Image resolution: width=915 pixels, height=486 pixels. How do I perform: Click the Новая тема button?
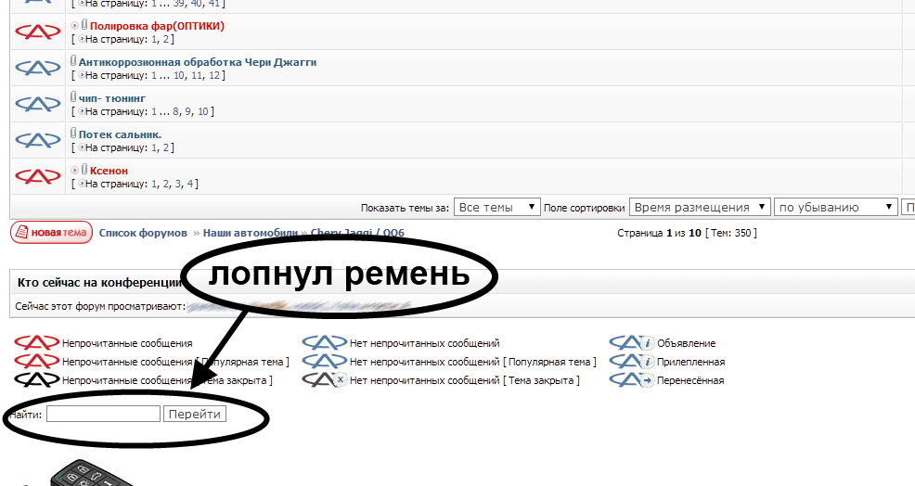point(51,232)
